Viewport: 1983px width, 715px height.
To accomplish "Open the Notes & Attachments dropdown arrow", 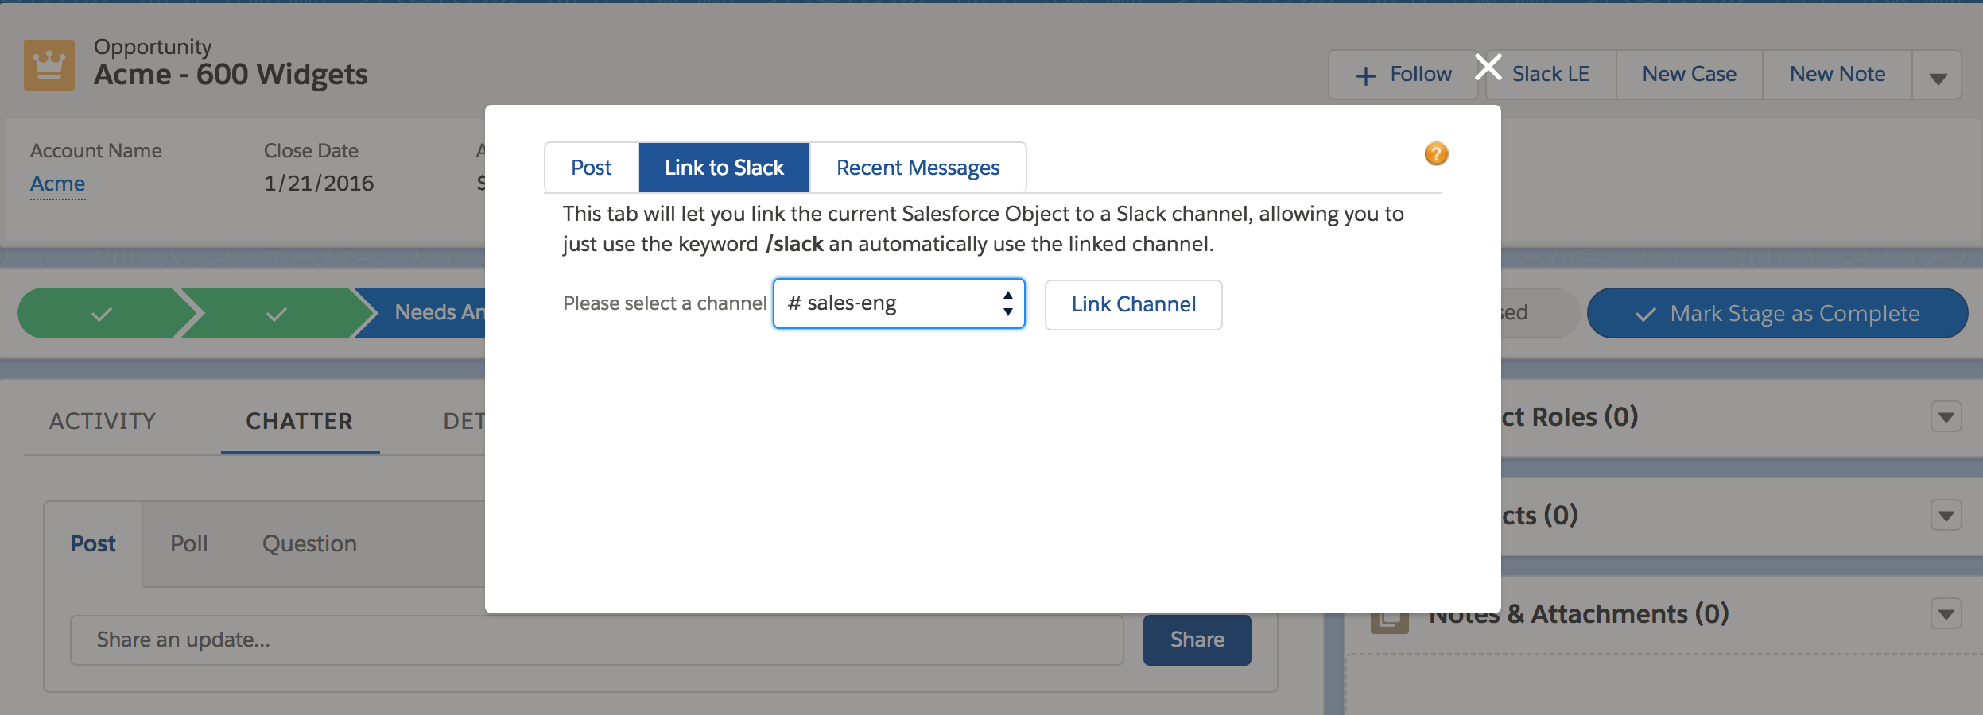I will point(1946,614).
